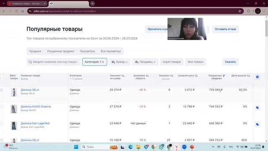The height and width of the screenshot is (151, 268).
Task: Open Джинсы Karl Lagerfeld product link
Action: pos(35,123)
